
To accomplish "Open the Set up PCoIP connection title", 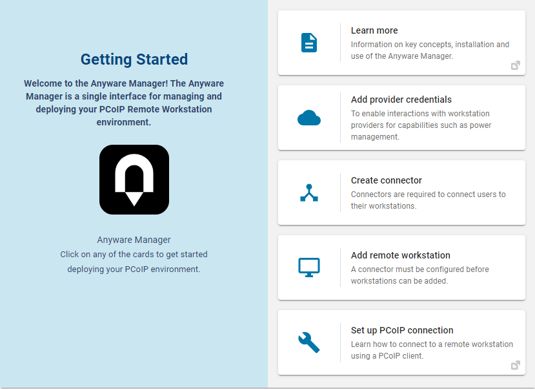I will (402, 330).
